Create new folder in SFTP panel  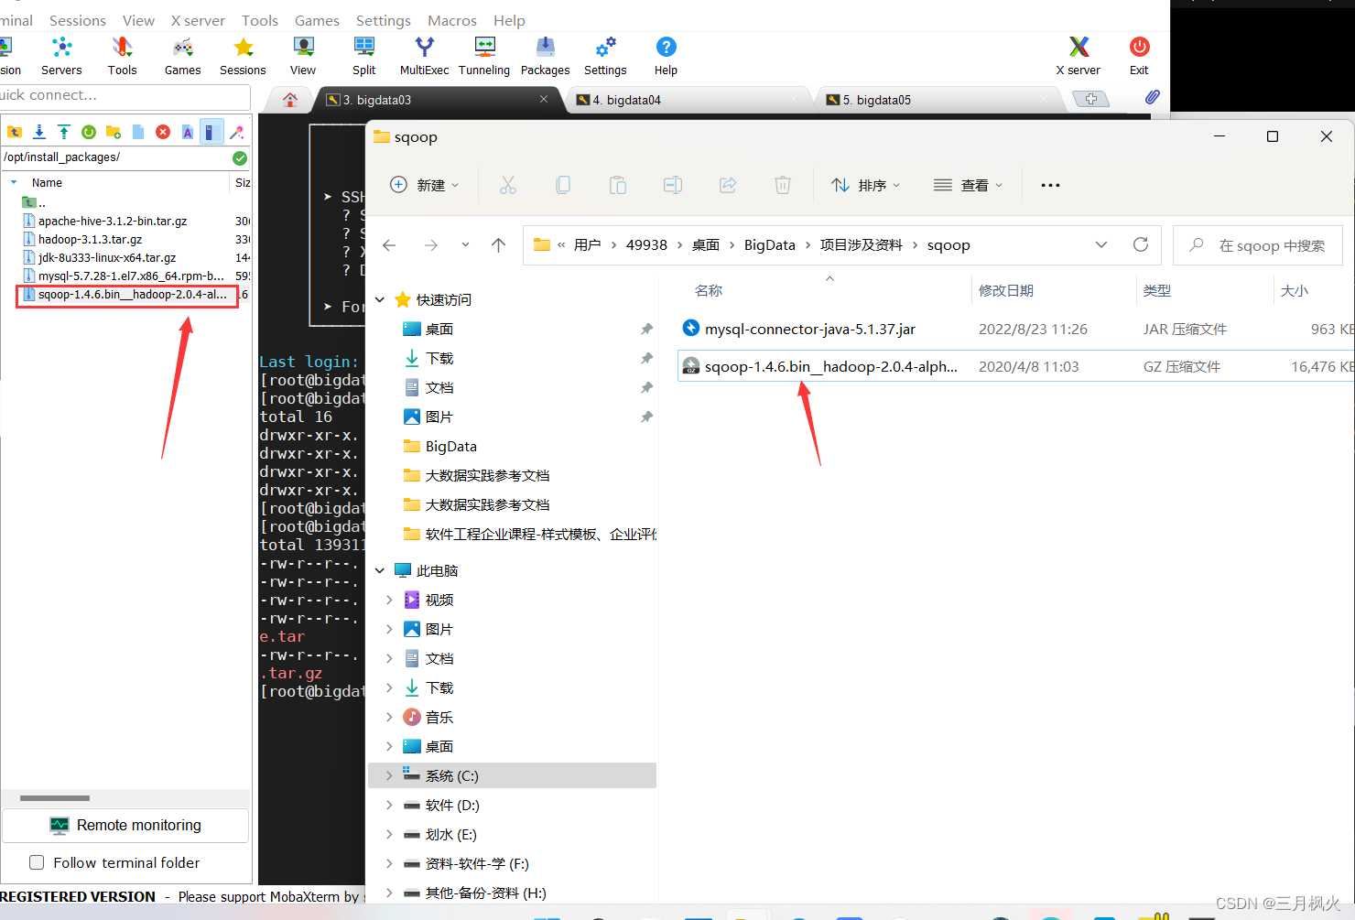[114, 132]
